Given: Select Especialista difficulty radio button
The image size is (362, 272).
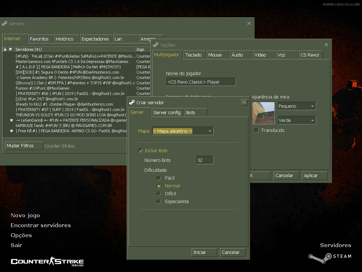Looking at the screenshot, I should point(159,202).
